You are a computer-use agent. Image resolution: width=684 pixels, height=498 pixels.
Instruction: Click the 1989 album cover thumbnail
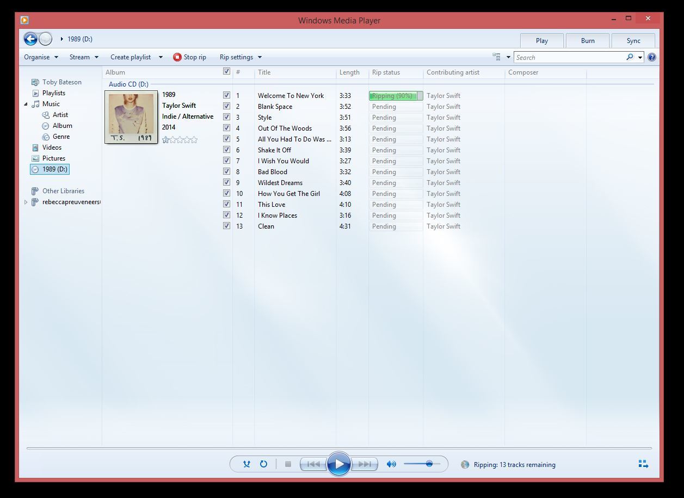[131, 117]
